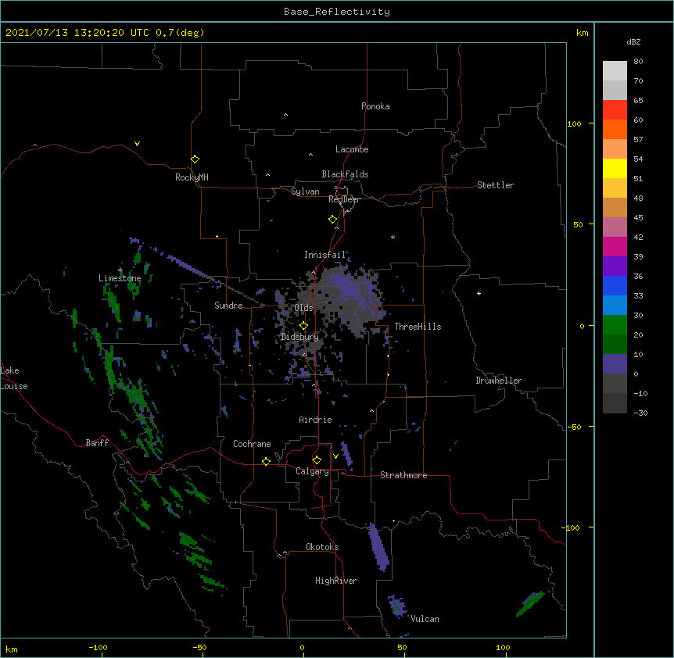Click the RedDeer city label
Image resolution: width=674 pixels, height=658 pixels.
tap(344, 199)
